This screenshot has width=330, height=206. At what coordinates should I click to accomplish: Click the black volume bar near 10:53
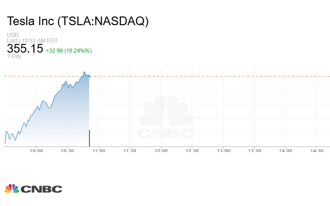click(89, 137)
